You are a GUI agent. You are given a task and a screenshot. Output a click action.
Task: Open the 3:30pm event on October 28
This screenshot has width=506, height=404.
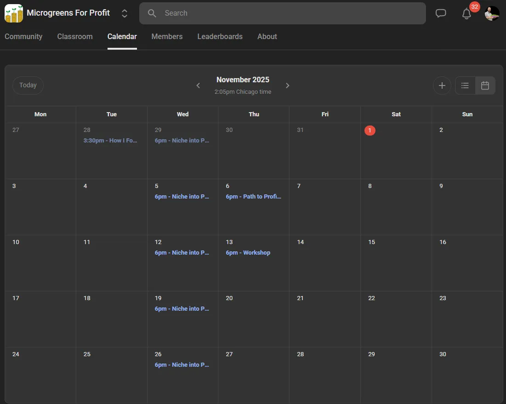click(x=110, y=141)
